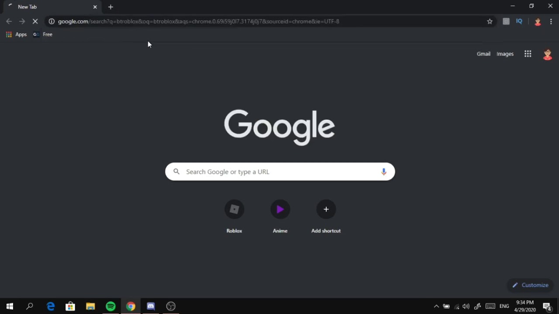
Task: Go back to the previous page
Action: point(9,21)
